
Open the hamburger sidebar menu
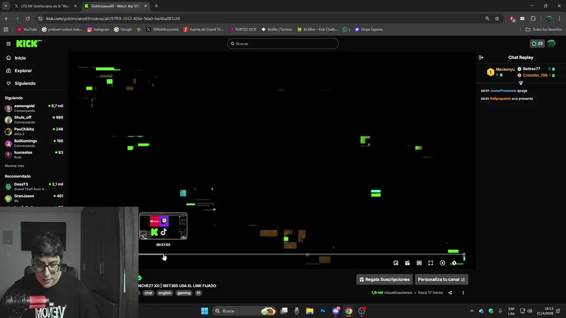[8, 44]
